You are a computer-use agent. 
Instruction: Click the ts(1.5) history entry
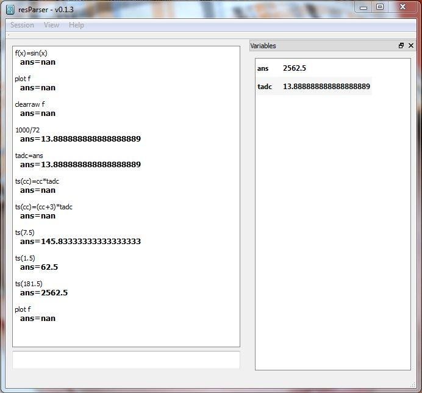[25, 258]
